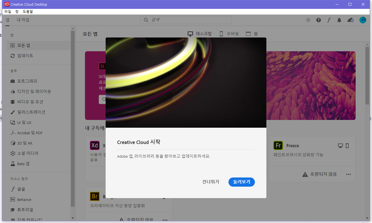Open the 파일 menu

[x=8, y=11]
